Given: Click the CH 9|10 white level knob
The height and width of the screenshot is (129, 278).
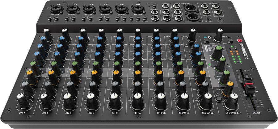Looking at the screenshot, I should point(183,101).
